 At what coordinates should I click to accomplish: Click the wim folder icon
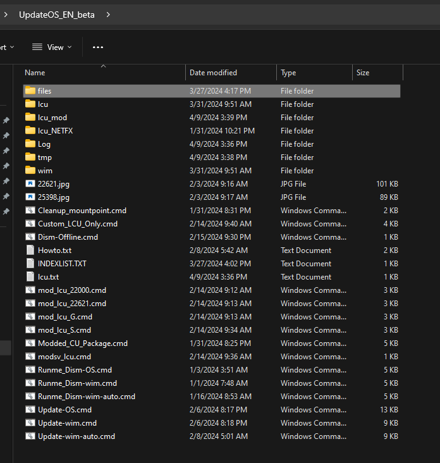click(30, 170)
